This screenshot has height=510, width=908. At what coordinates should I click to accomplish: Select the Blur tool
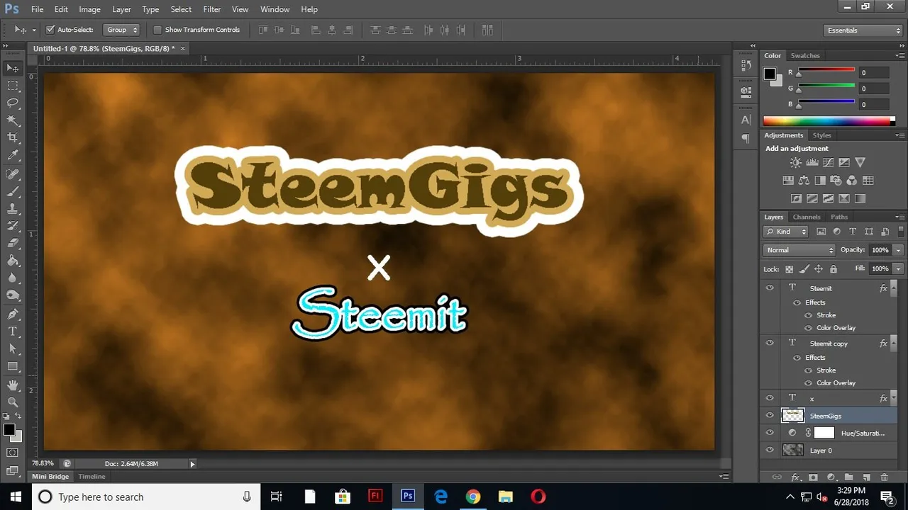pyautogui.click(x=13, y=278)
